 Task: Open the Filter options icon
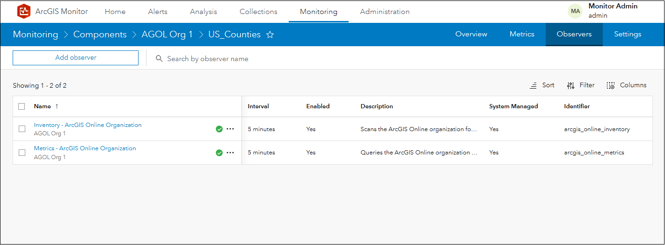(570, 85)
